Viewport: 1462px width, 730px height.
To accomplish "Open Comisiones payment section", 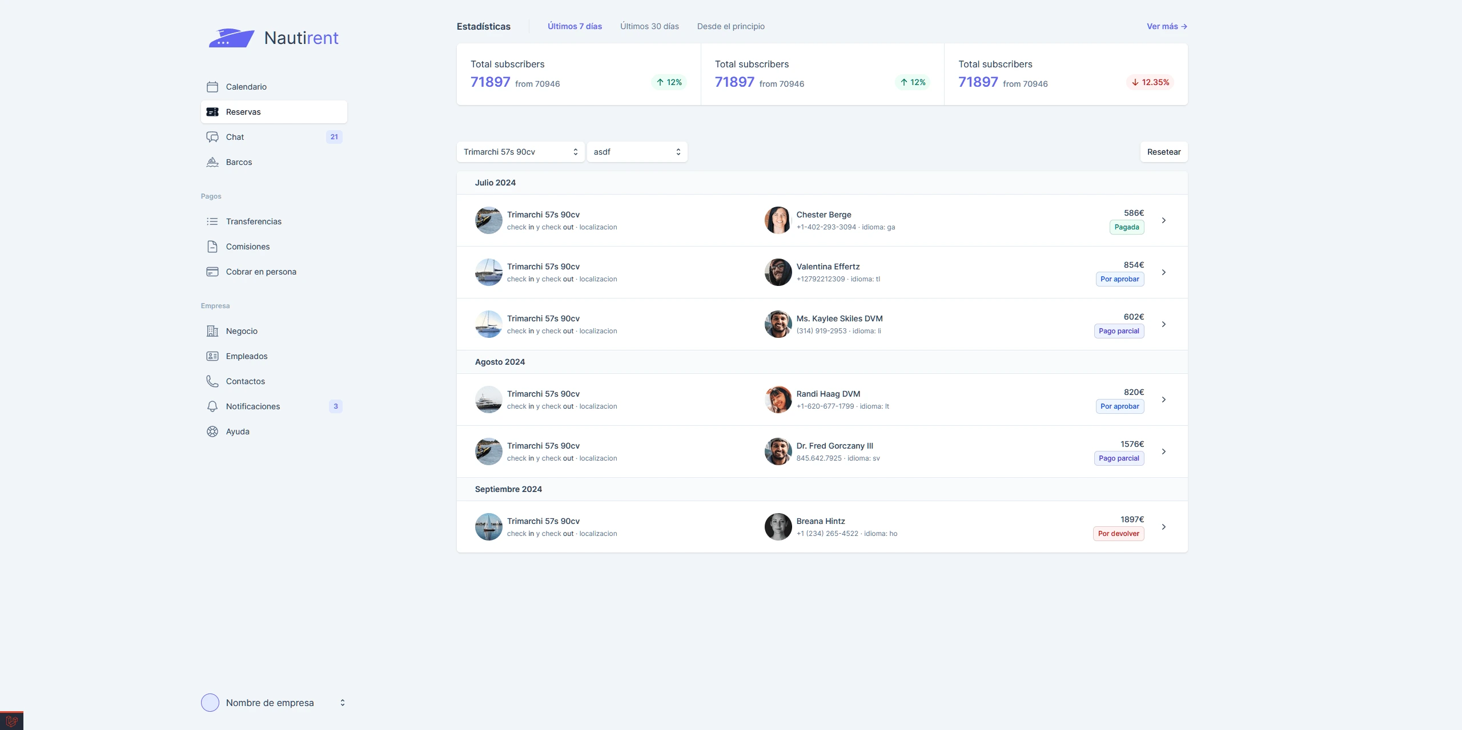I will point(247,246).
